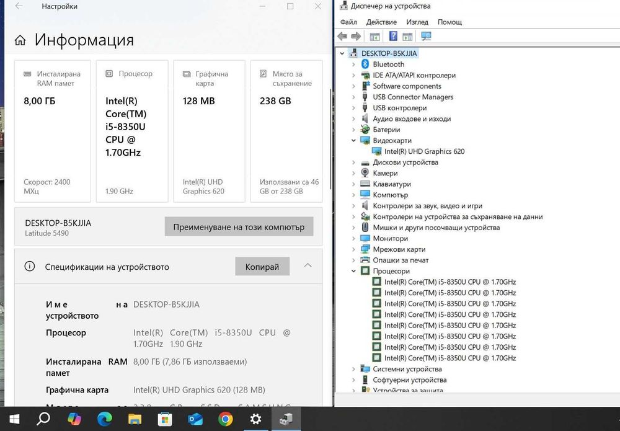Click the Forward arrow in Device Manager toolbar
The width and height of the screenshot is (620, 431).
pyautogui.click(x=356, y=37)
